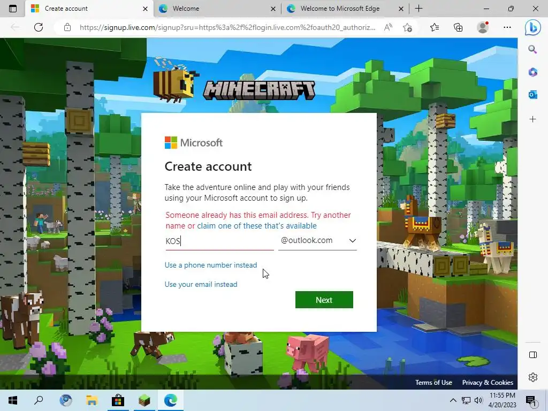Click Microsoft Edge taskbar icon
Viewport: 548px width, 411px height.
[171, 400]
